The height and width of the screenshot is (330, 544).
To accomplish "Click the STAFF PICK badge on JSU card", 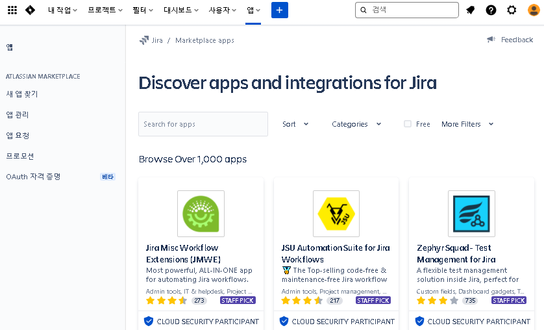I will coord(373,301).
